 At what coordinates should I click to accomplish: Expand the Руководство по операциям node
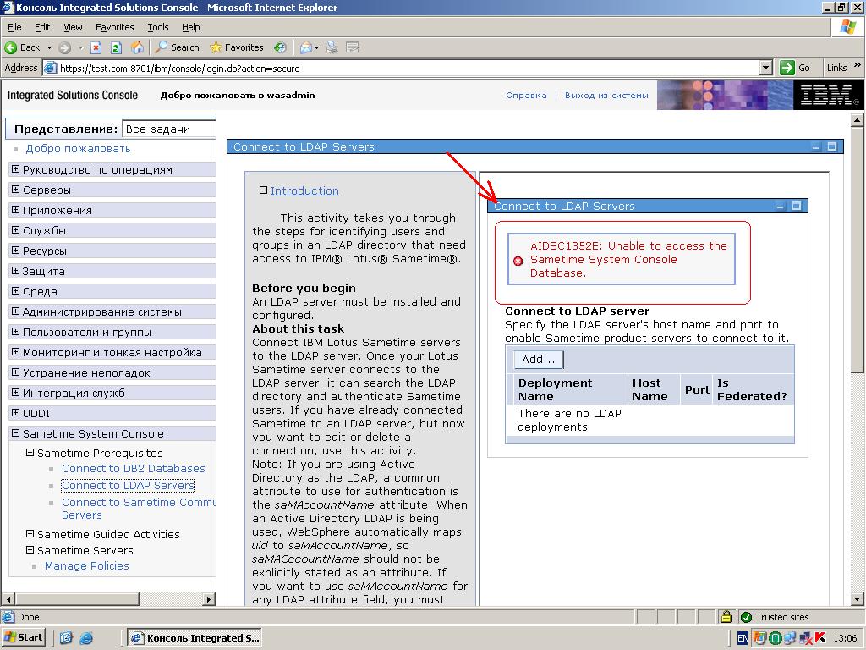tap(16, 169)
